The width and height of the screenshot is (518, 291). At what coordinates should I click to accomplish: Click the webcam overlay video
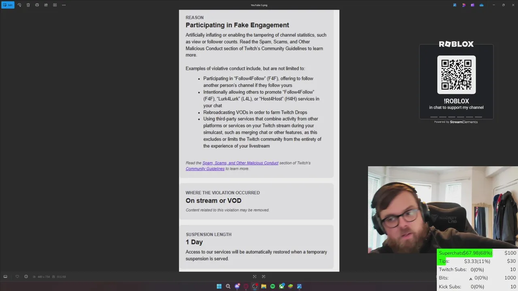tap(443, 209)
